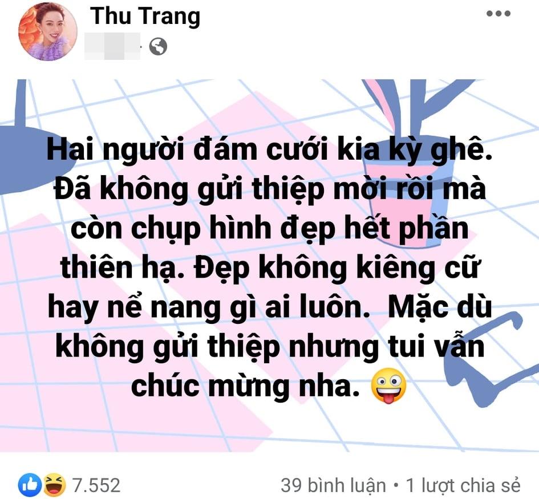Open the 39 bình luận comments
The width and height of the screenshot is (539, 499).
[333, 485]
